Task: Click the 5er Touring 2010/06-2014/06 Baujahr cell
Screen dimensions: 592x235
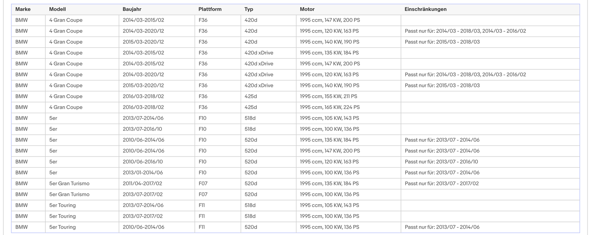Action: pos(143,227)
